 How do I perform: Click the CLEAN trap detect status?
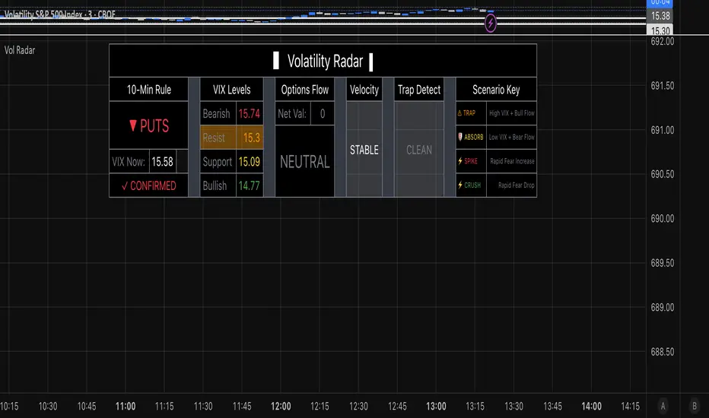point(419,150)
